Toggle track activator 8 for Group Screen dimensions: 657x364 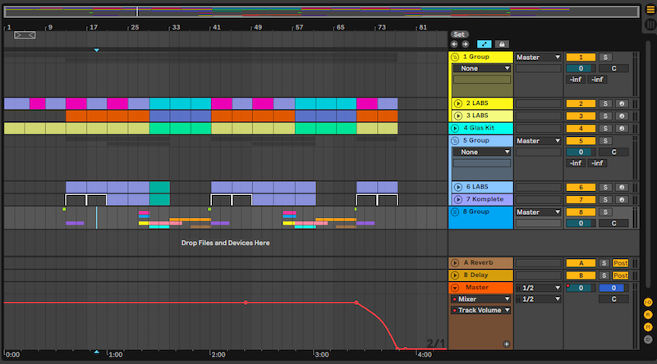coord(581,212)
